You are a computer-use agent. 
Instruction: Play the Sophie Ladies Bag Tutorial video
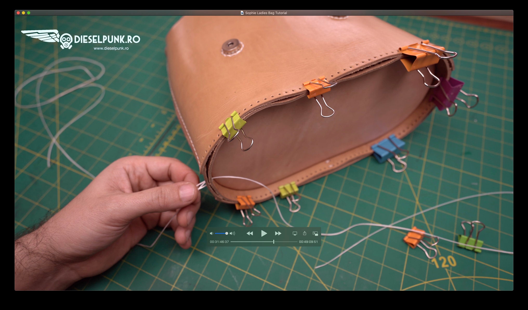264,233
